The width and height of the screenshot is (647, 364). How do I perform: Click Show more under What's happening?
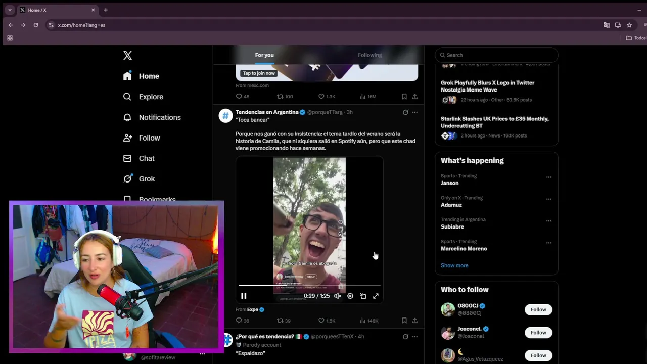(x=454, y=265)
